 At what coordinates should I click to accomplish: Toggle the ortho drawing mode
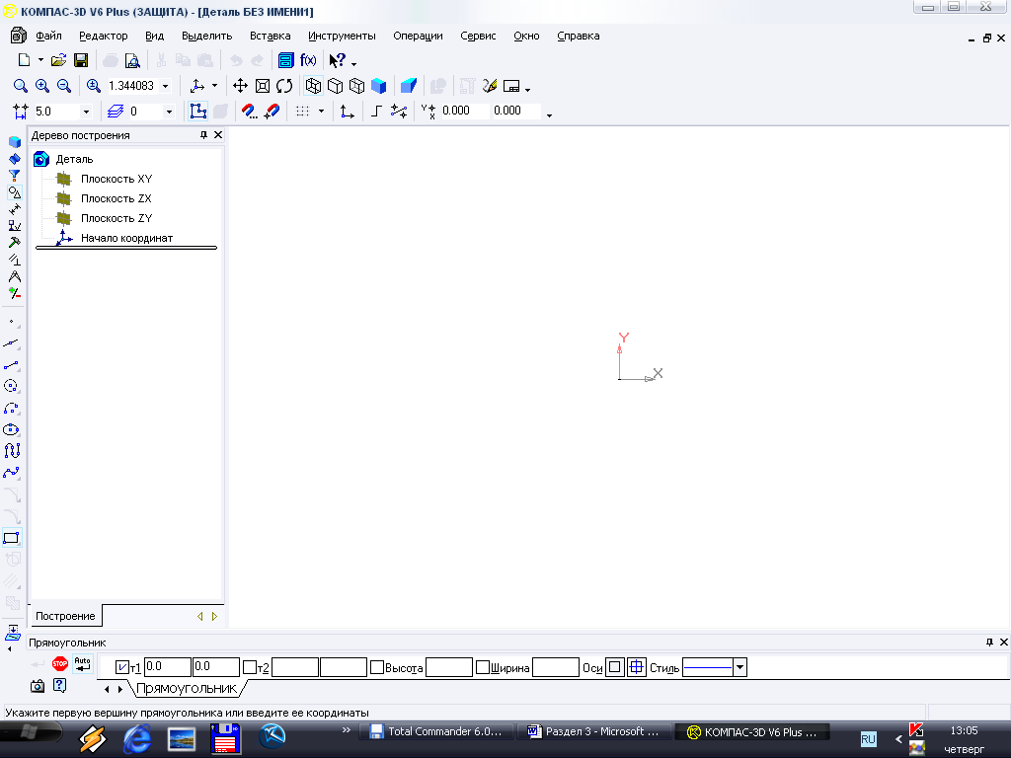pyautogui.click(x=377, y=112)
